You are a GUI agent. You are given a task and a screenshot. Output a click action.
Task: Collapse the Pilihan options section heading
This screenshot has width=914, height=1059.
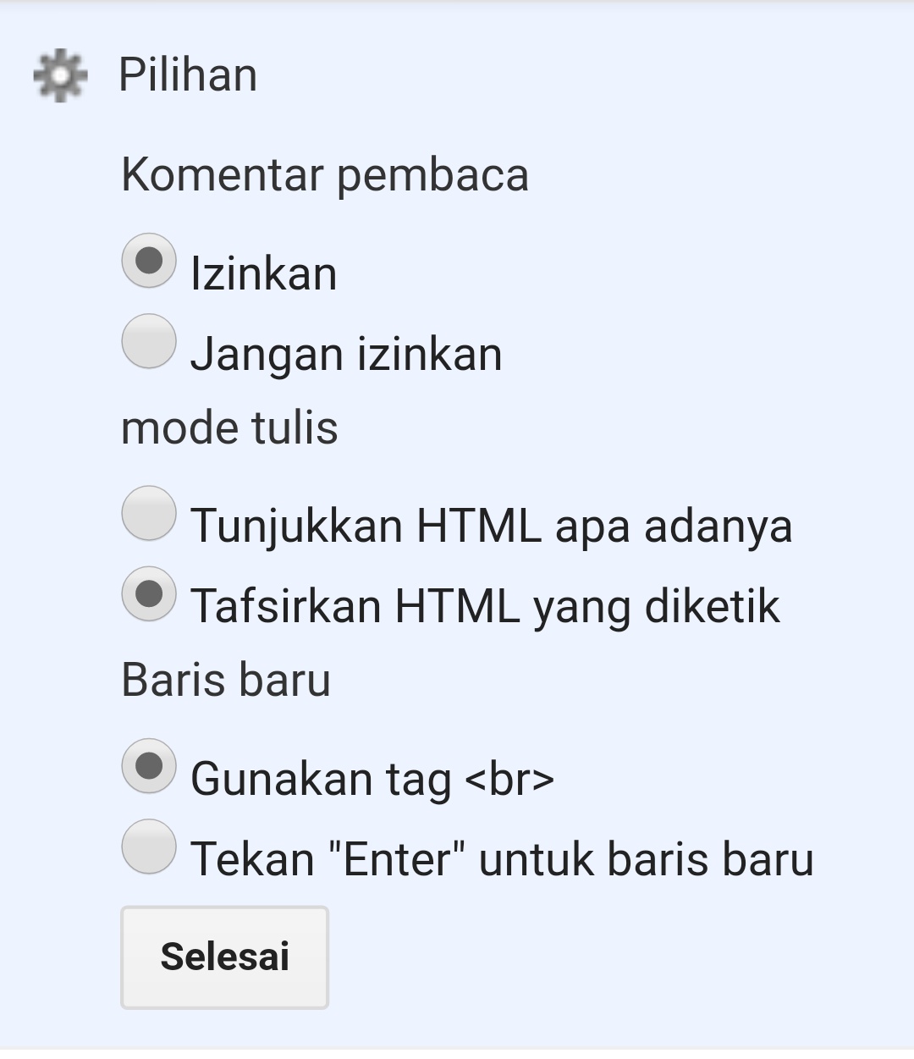click(187, 74)
